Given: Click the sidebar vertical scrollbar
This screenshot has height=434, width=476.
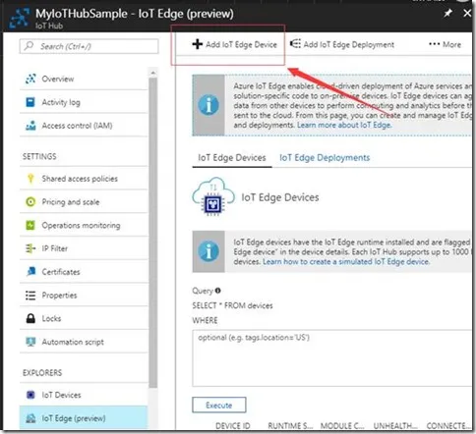Looking at the screenshot, I should click(152, 229).
